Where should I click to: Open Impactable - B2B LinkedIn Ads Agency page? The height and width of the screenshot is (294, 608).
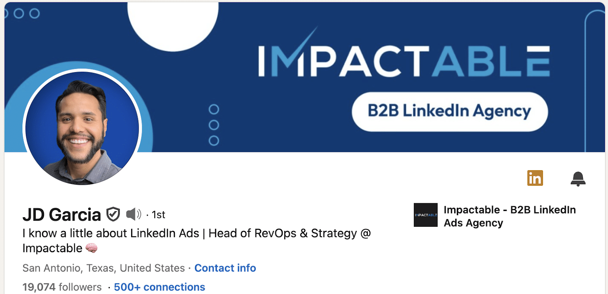[510, 216]
